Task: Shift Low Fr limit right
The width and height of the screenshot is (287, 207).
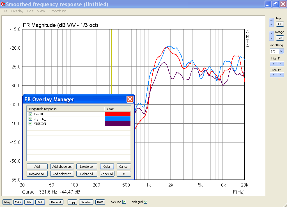Action: coord(280,75)
